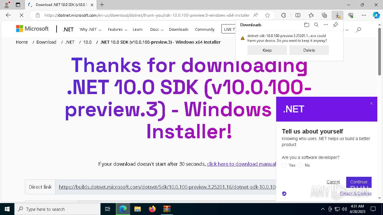Go to 10.0 breadcrumb
This screenshot has height=215, width=383.
(87, 42)
